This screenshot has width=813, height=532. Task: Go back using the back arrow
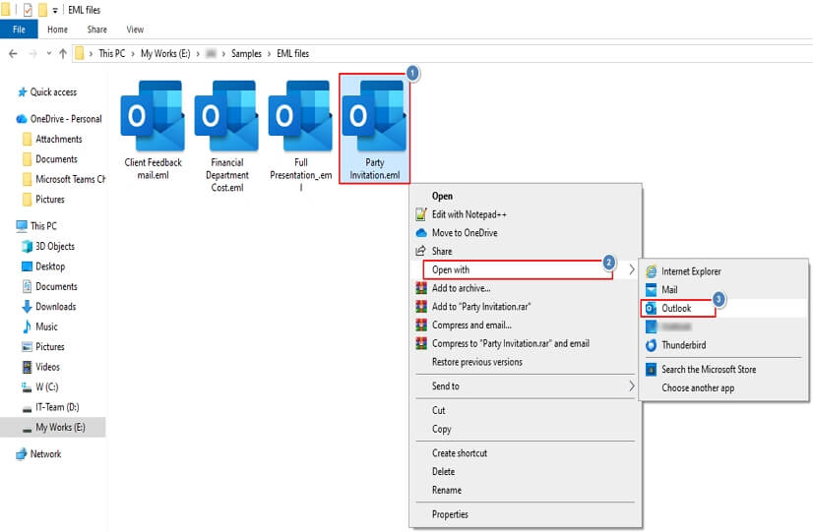point(14,53)
